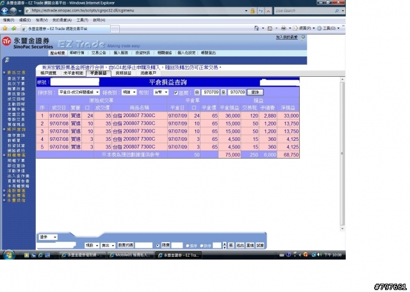Click the calendar icon before start date
410x292 pixels.
coord(197,92)
